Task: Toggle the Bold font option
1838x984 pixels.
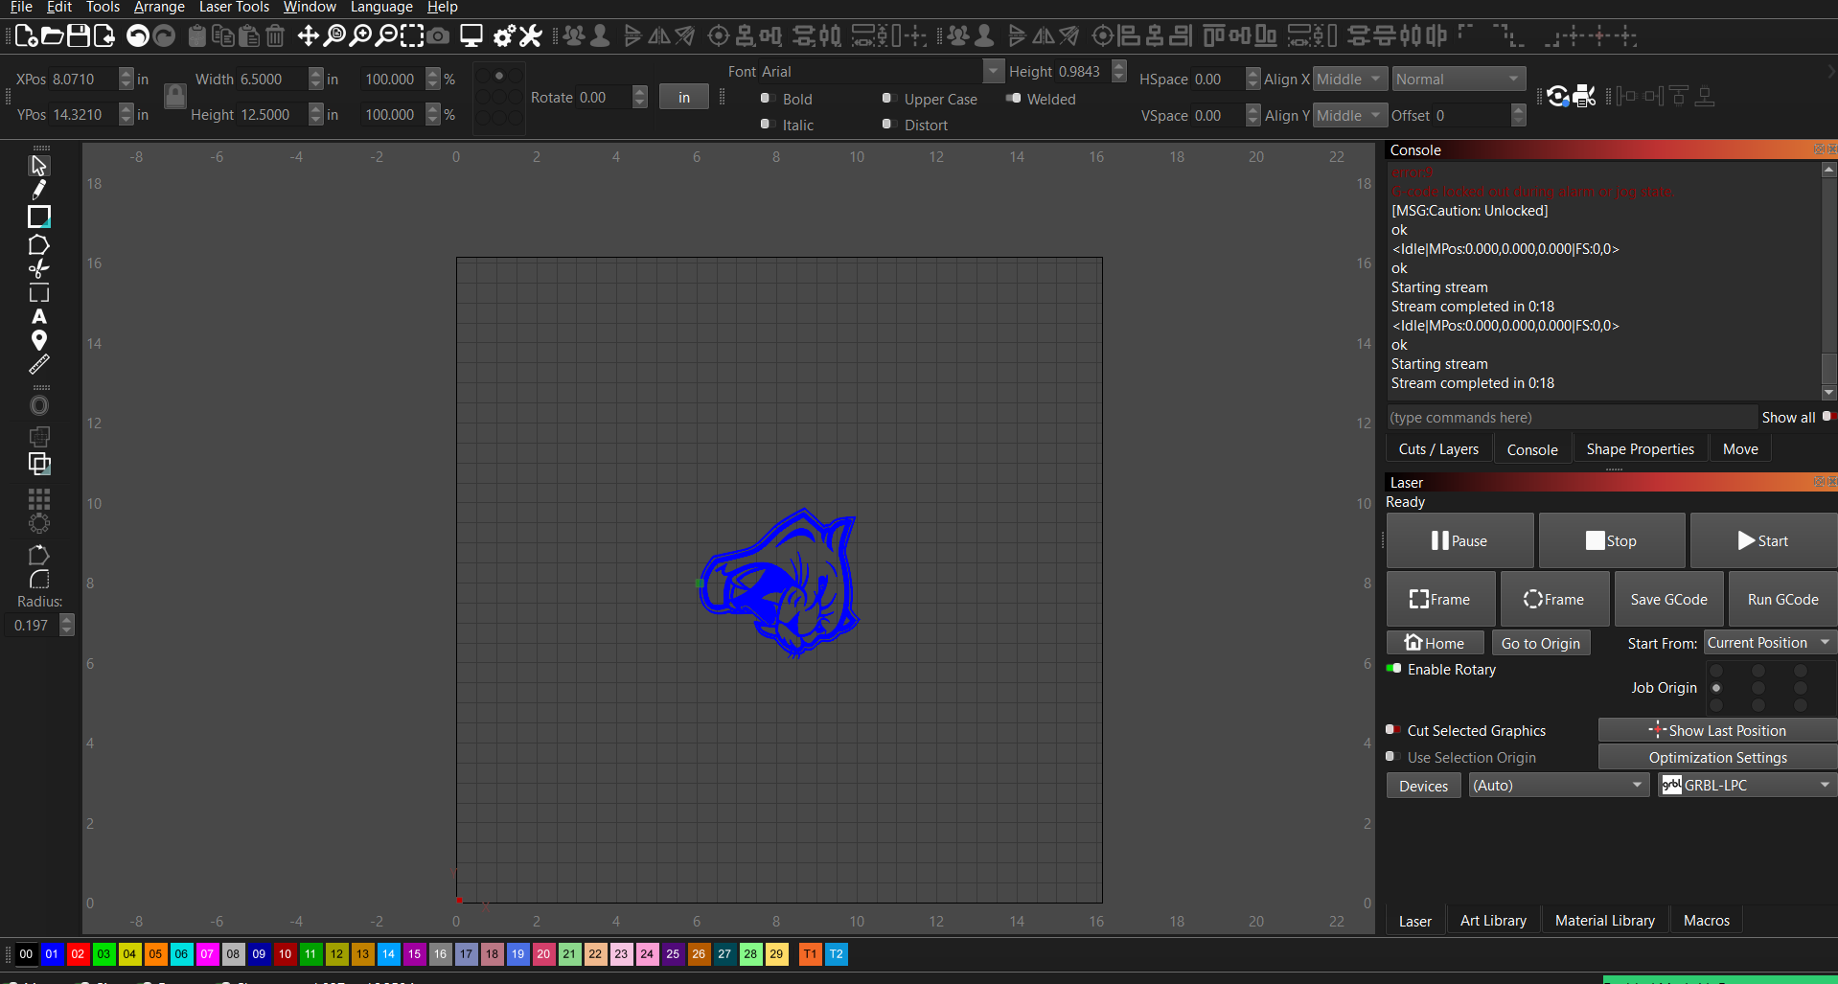Action: [x=766, y=99]
